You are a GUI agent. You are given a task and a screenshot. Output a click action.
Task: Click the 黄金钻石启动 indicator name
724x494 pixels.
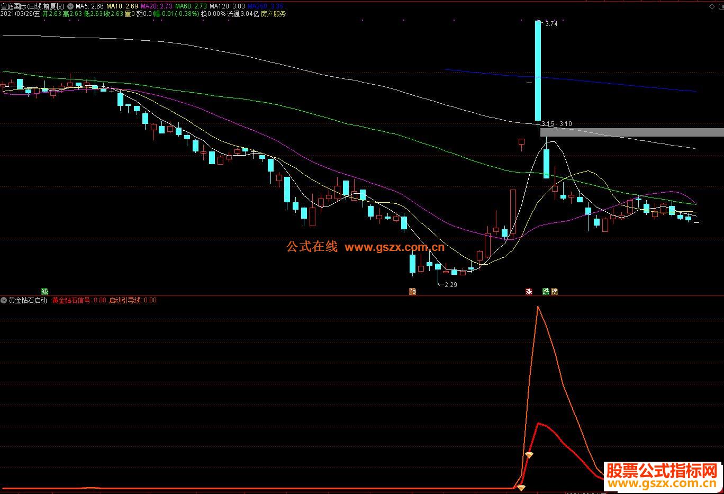(28, 300)
